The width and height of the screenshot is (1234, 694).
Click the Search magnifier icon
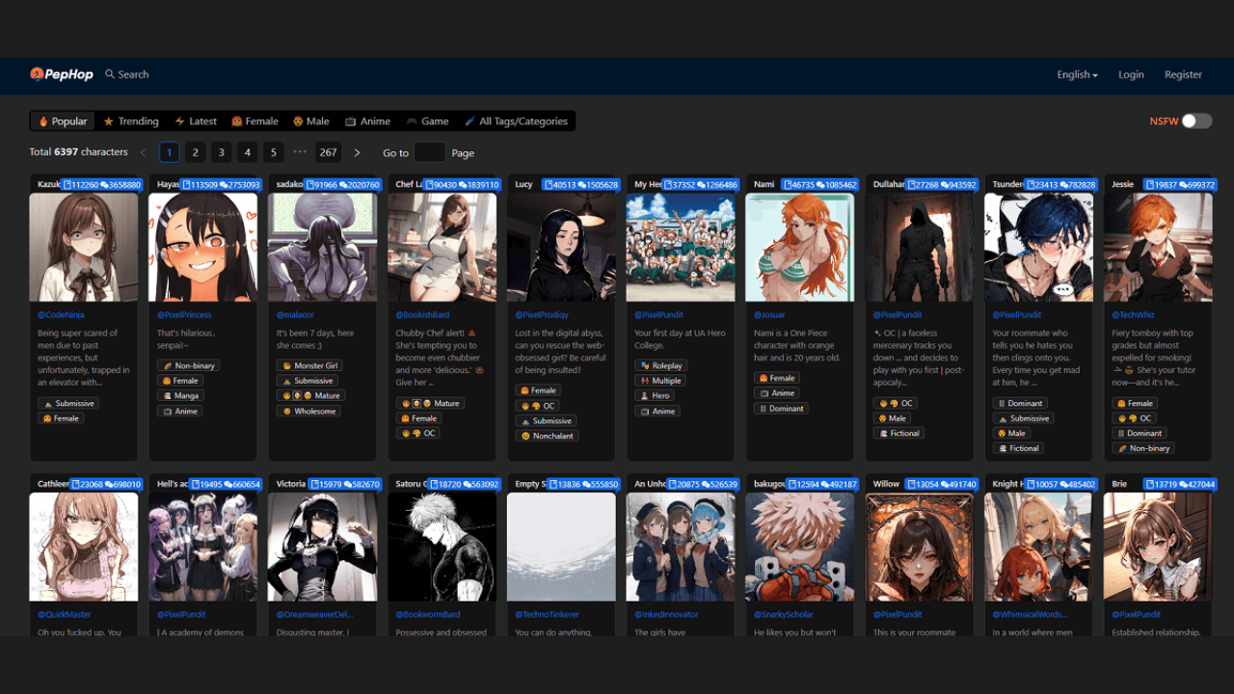tap(110, 74)
